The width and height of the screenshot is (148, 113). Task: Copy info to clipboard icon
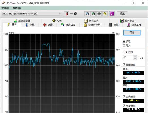tap(87, 14)
